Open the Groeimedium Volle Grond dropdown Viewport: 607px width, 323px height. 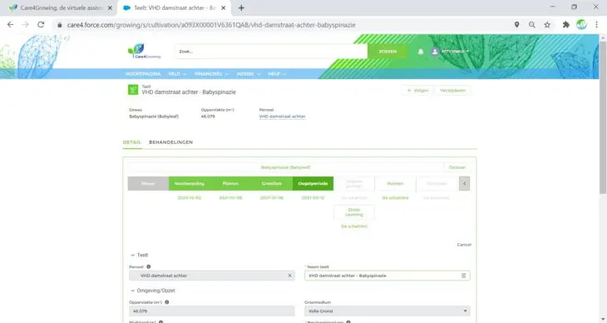[387, 311]
